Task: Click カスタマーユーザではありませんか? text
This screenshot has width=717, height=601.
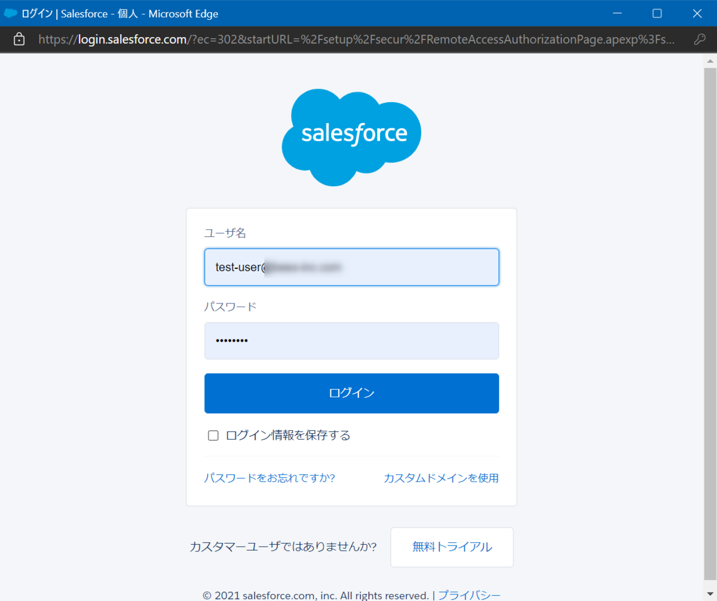Action: [x=283, y=547]
